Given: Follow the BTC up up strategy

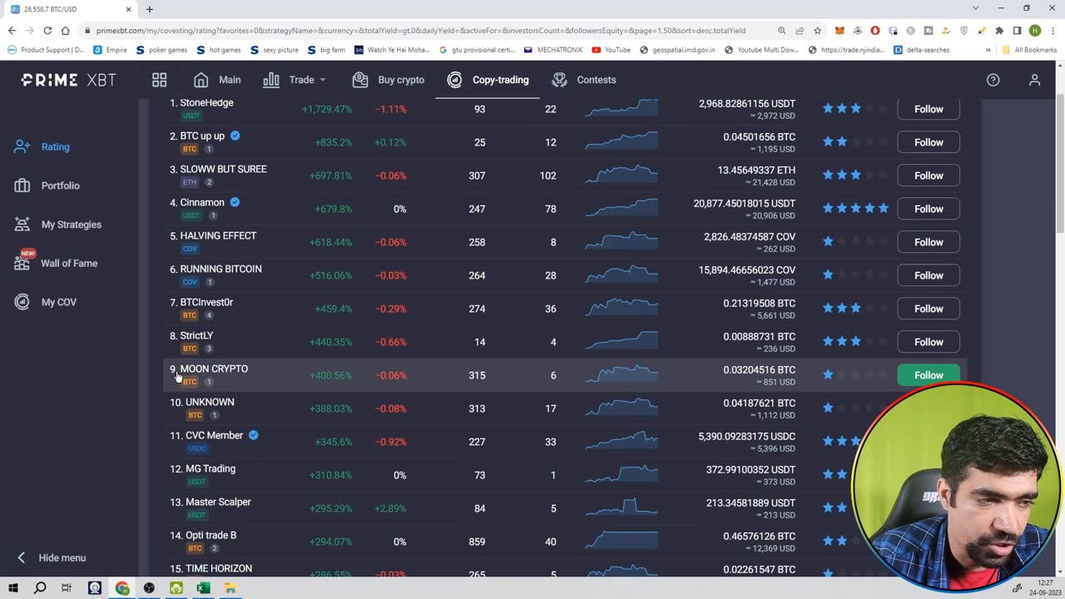Looking at the screenshot, I should 929,142.
